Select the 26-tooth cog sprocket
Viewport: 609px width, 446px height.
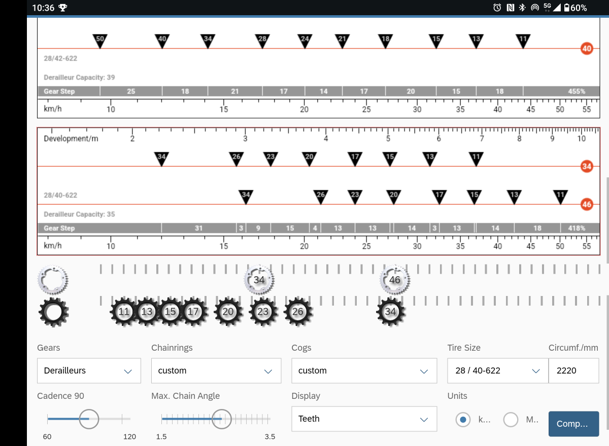pyautogui.click(x=298, y=312)
